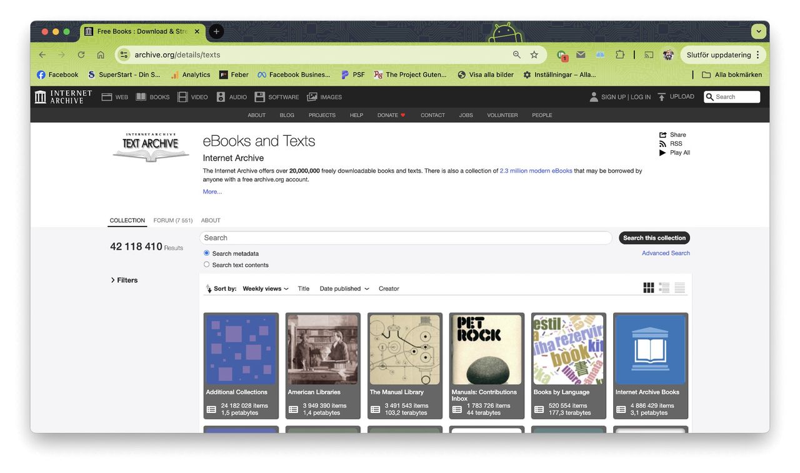Enable Search text contents option
This screenshot has height=473, width=800.
(x=206, y=264)
